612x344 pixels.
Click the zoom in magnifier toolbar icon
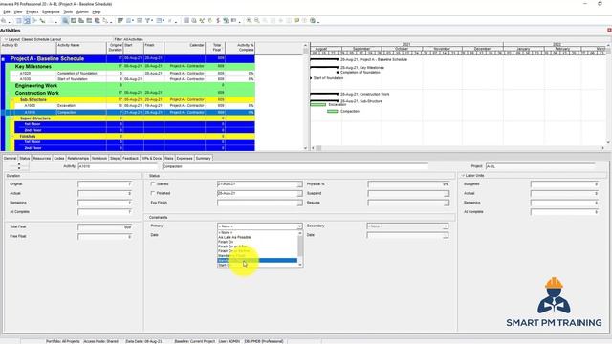(249, 20)
